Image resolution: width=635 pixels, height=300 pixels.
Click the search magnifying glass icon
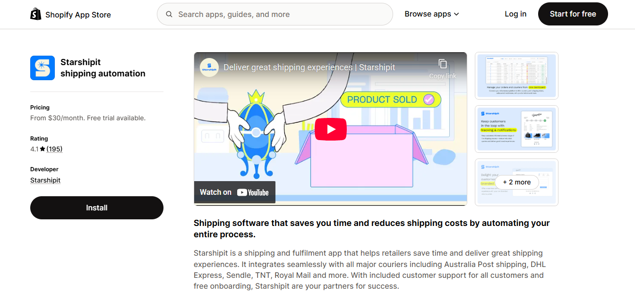click(x=169, y=14)
